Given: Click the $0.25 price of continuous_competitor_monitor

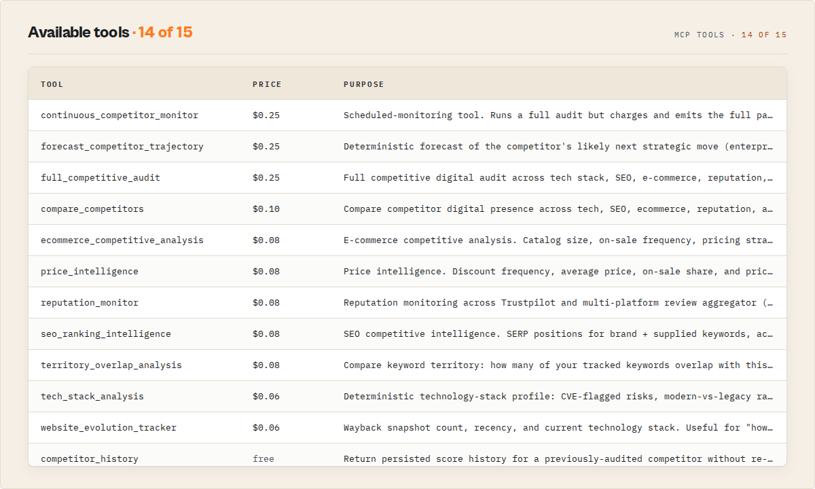Looking at the screenshot, I should (266, 115).
